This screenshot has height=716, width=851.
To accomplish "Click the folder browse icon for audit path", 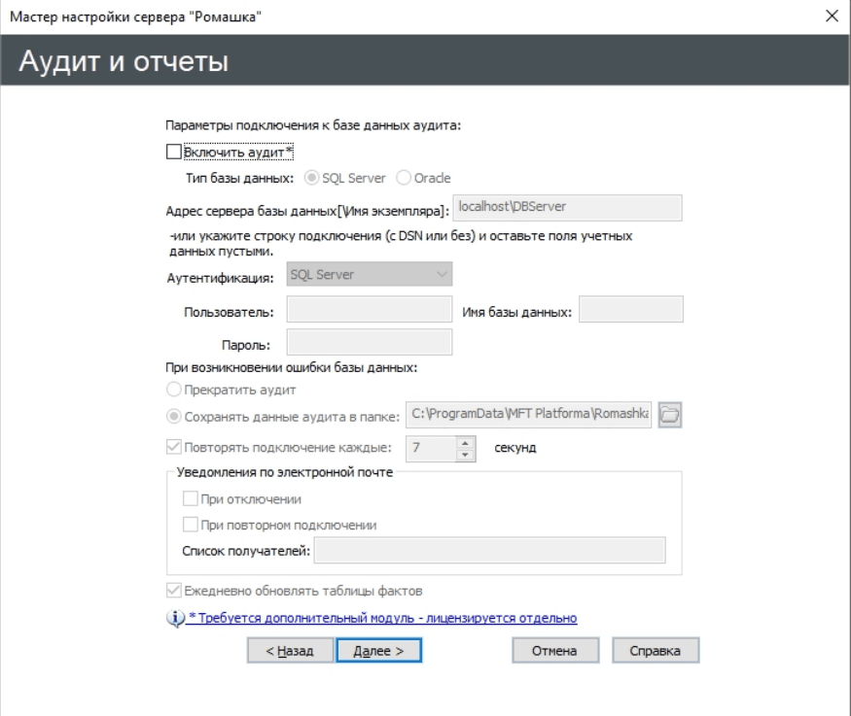I will [670, 416].
